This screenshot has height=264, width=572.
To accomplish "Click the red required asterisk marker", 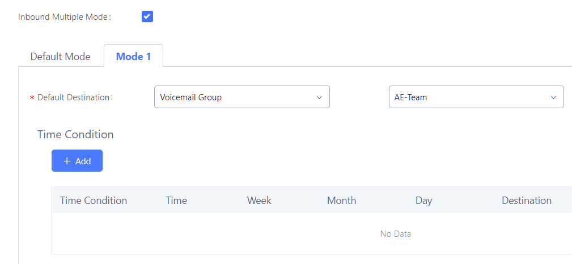I will pos(32,98).
